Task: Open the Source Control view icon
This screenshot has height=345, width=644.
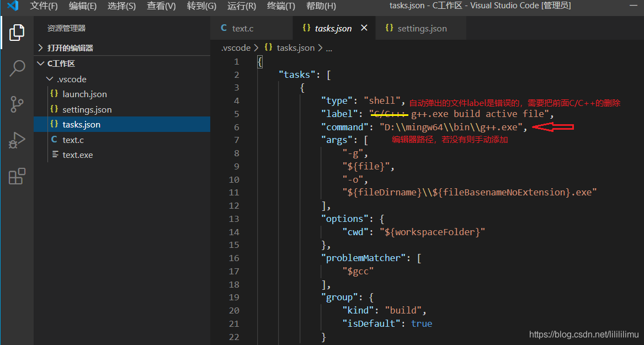Action: pos(17,104)
